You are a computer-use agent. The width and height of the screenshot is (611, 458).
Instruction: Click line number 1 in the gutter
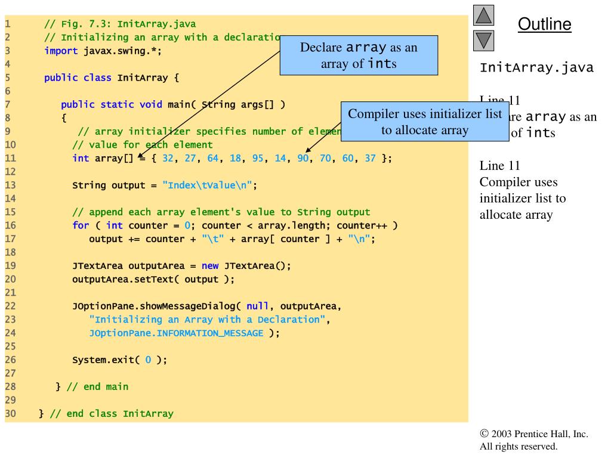click(x=7, y=24)
